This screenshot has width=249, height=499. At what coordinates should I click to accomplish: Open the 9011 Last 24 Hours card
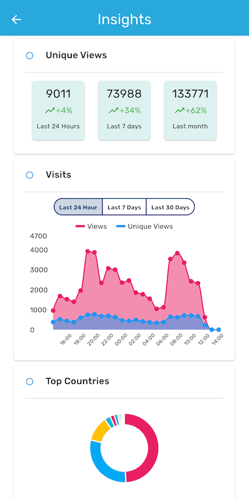[58, 111]
